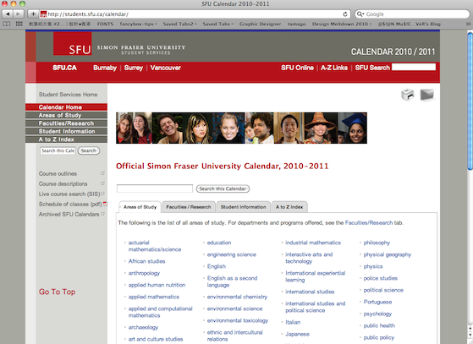Image resolution: width=473 pixels, height=344 pixels.
Task: Switch to Faculties / Research tab
Action: (x=189, y=207)
